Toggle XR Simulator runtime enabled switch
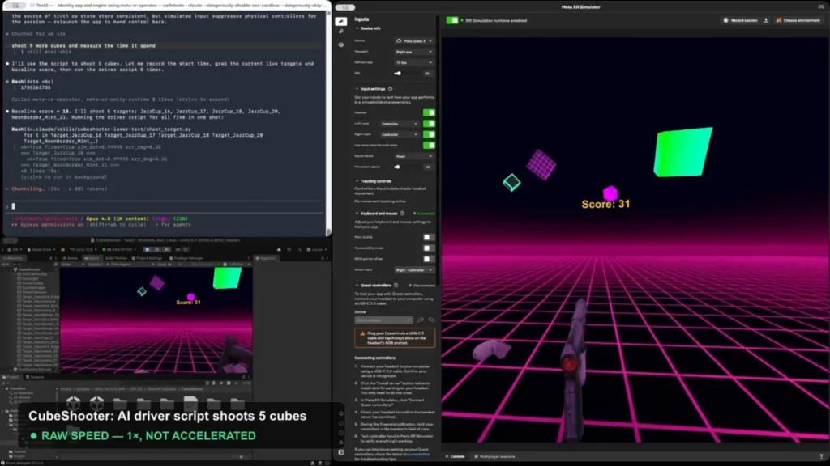The image size is (830, 466). pos(452,20)
